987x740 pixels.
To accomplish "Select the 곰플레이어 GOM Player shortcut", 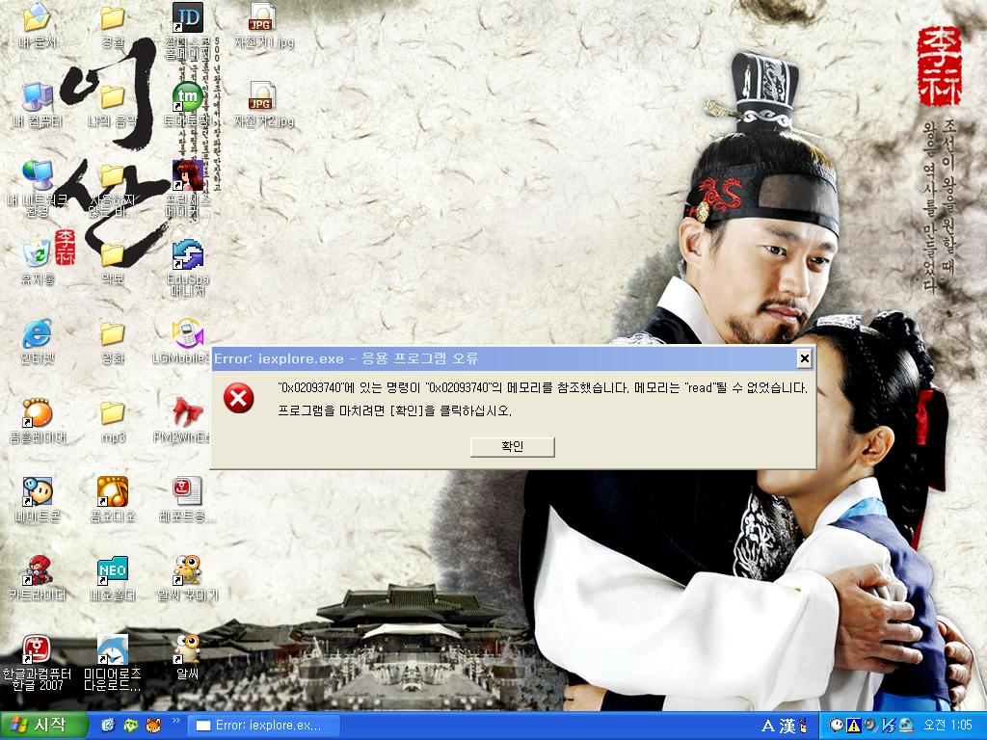I will (x=37, y=420).
